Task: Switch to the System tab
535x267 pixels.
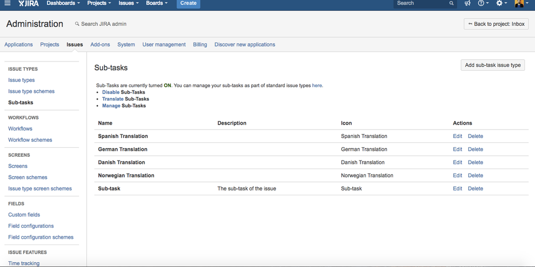Action: pyautogui.click(x=126, y=44)
